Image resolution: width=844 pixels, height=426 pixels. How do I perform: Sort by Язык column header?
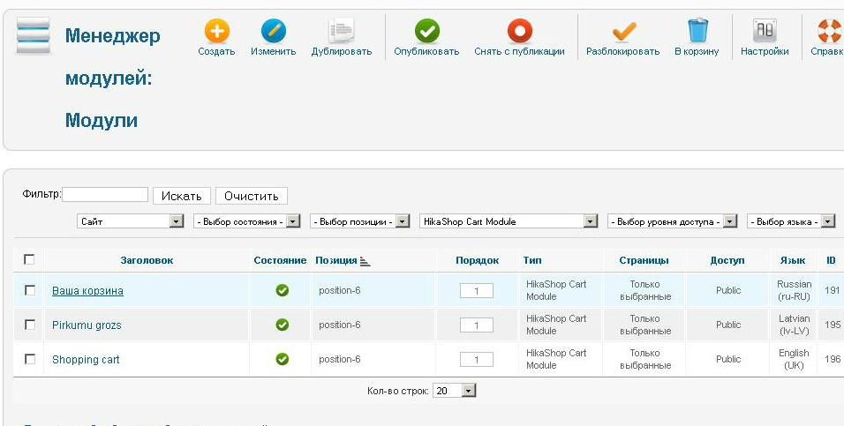(x=793, y=260)
